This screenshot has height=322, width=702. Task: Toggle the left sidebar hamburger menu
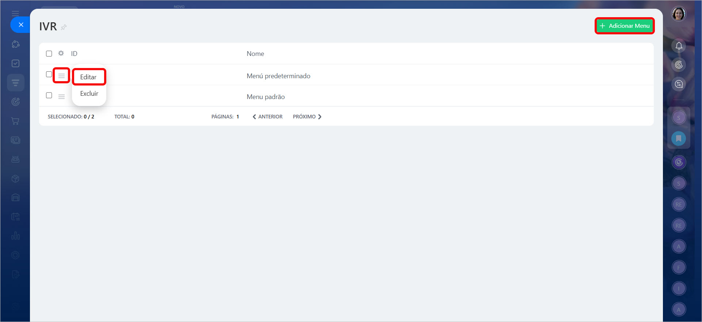tap(15, 14)
